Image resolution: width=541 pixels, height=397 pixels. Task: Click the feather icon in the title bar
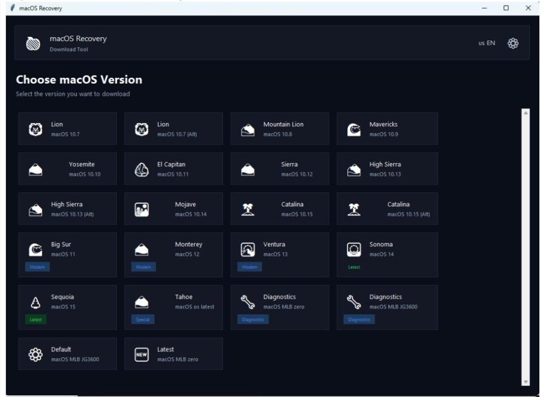pyautogui.click(x=12, y=8)
